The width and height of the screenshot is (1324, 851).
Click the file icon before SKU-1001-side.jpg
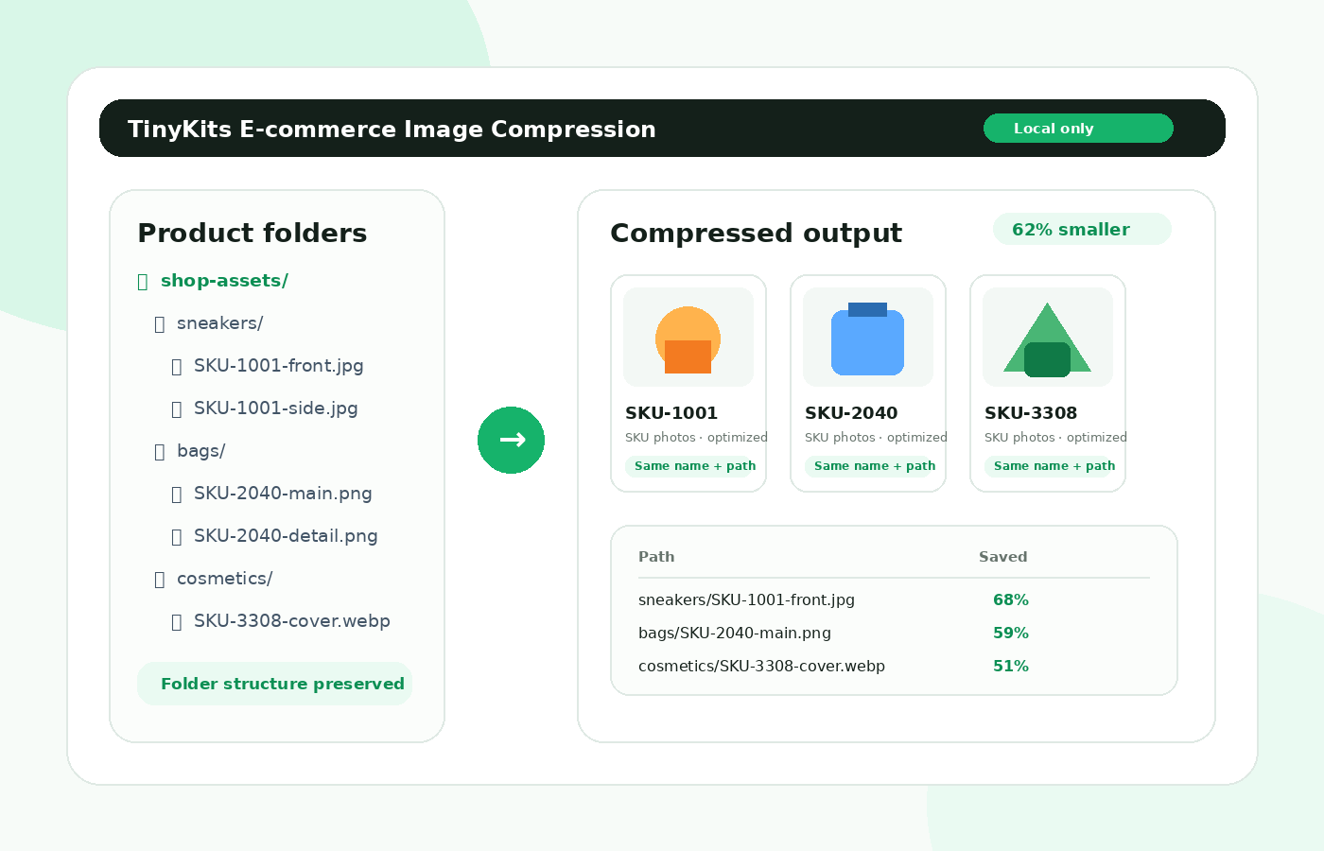pyautogui.click(x=177, y=409)
